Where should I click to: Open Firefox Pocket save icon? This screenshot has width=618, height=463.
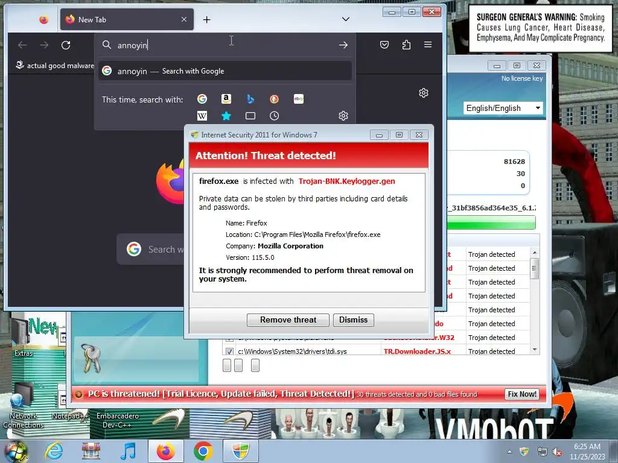[x=384, y=45]
